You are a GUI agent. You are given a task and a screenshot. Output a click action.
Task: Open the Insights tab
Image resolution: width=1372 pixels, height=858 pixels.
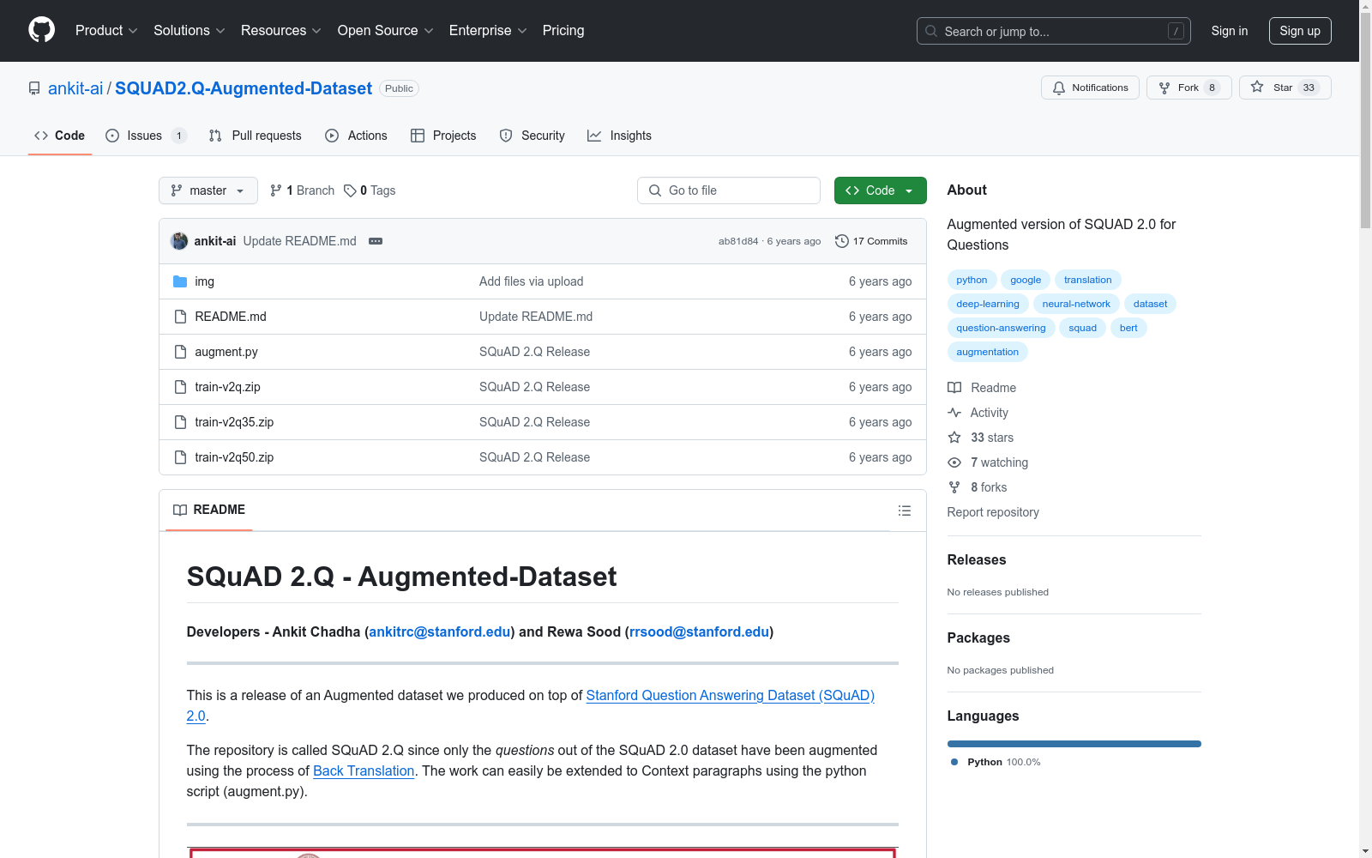[x=619, y=136]
